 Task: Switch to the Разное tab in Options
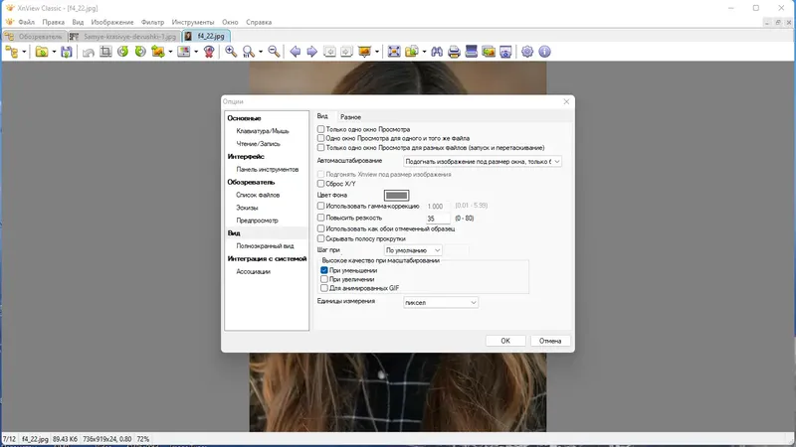pyautogui.click(x=350, y=117)
